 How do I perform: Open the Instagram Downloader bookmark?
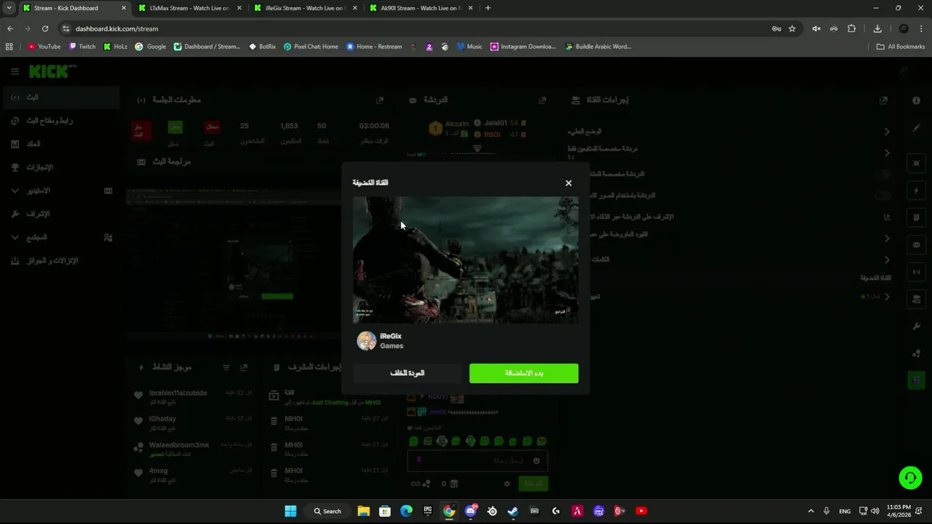523,47
